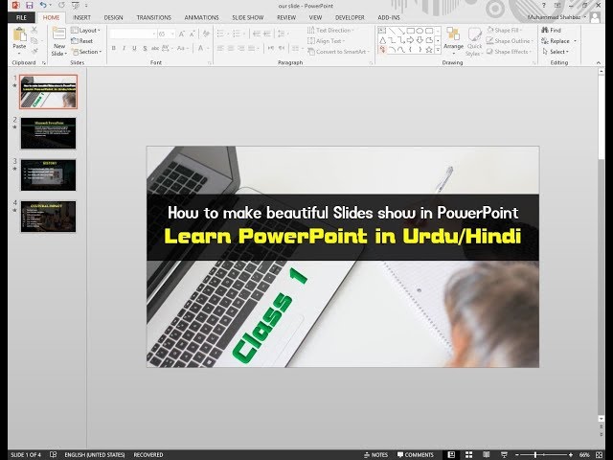Switch to the TRANSITIONS tab
The width and height of the screenshot is (613, 460).
[153, 17]
